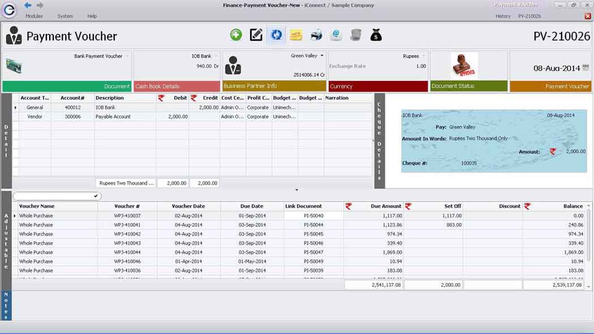The width and height of the screenshot is (594, 334).
Task: Click the adjustable grid vertical scrollbar
Action: (x=589, y=243)
